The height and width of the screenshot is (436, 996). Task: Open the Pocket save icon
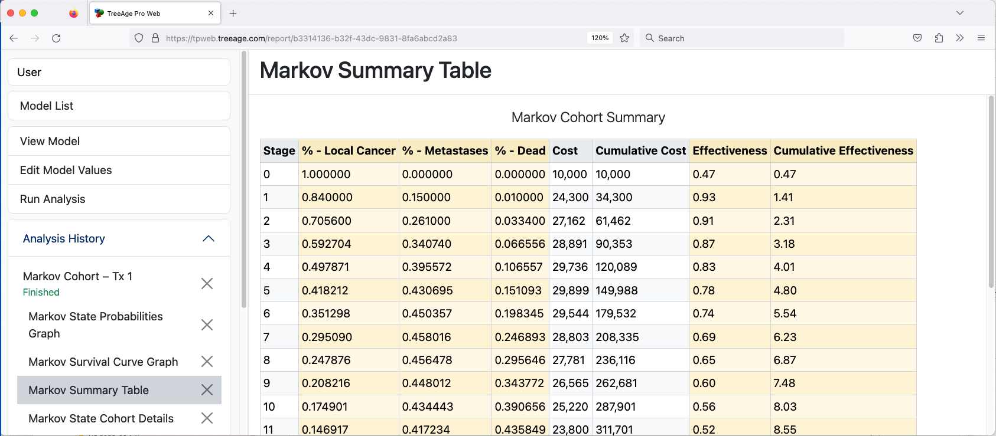tap(917, 38)
